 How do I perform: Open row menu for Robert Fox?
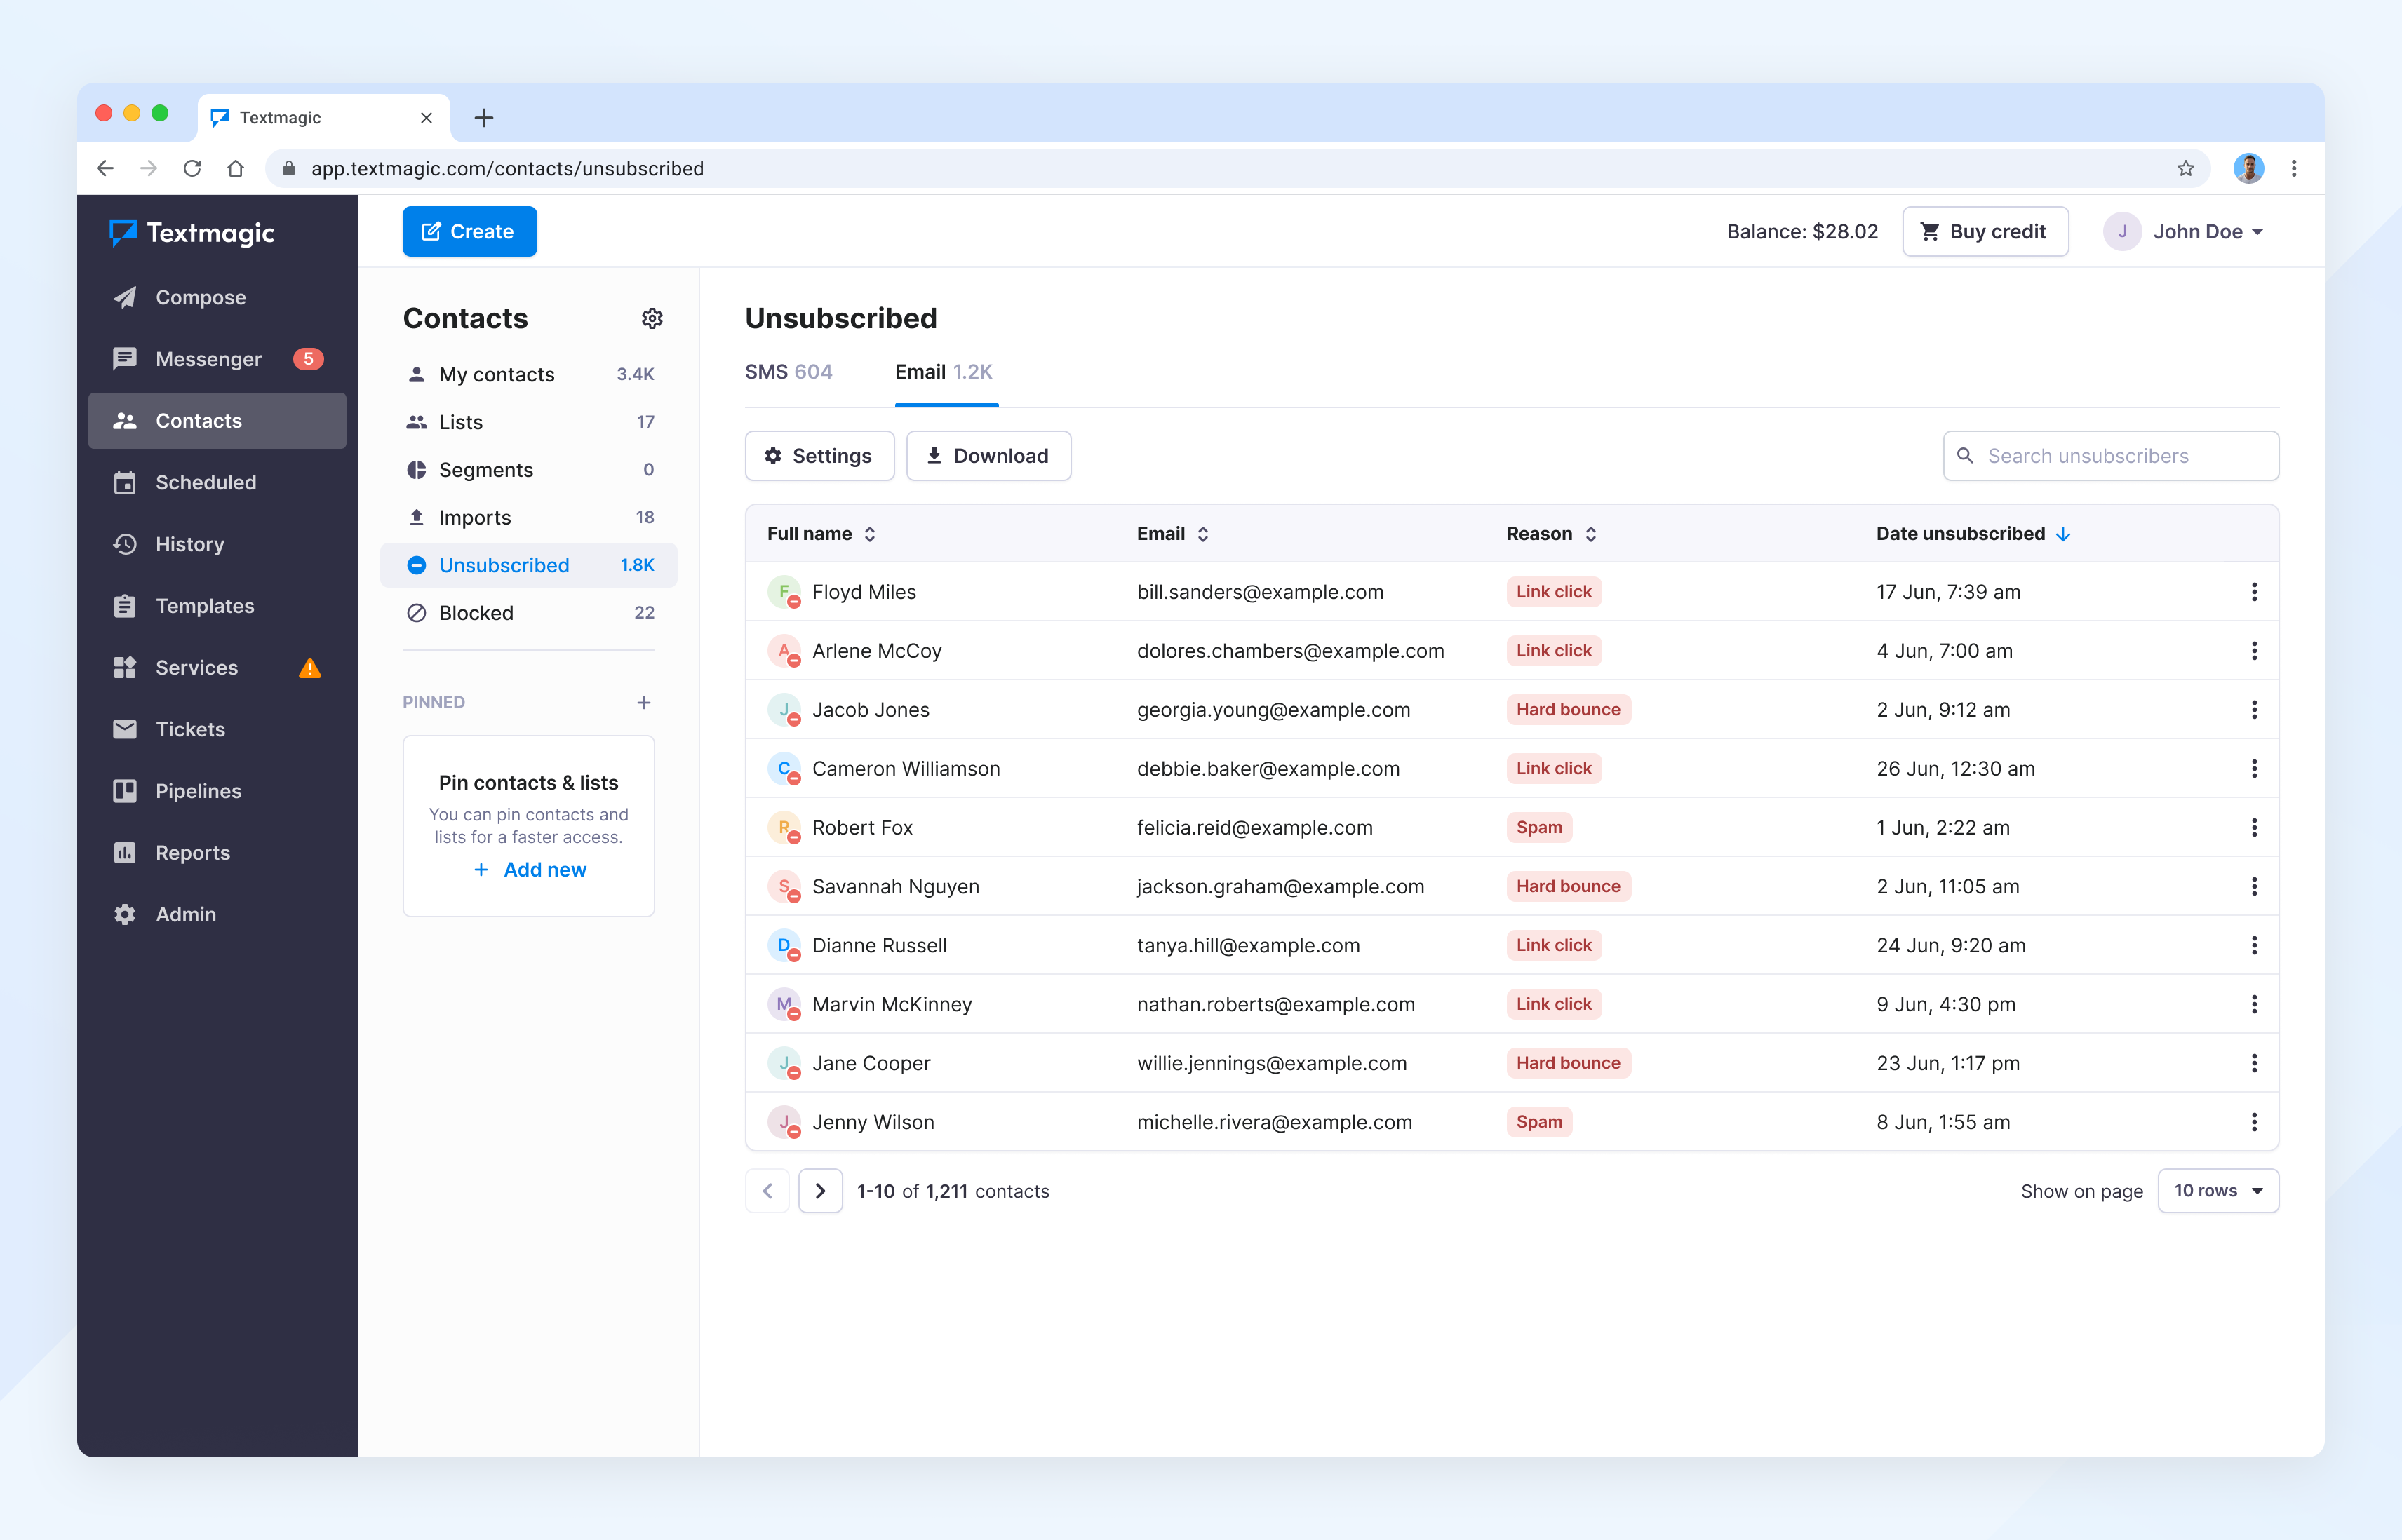(x=2254, y=827)
